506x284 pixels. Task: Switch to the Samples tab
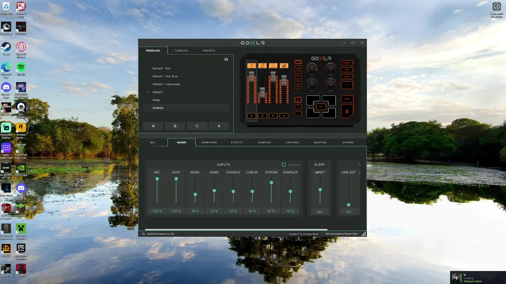click(x=181, y=50)
